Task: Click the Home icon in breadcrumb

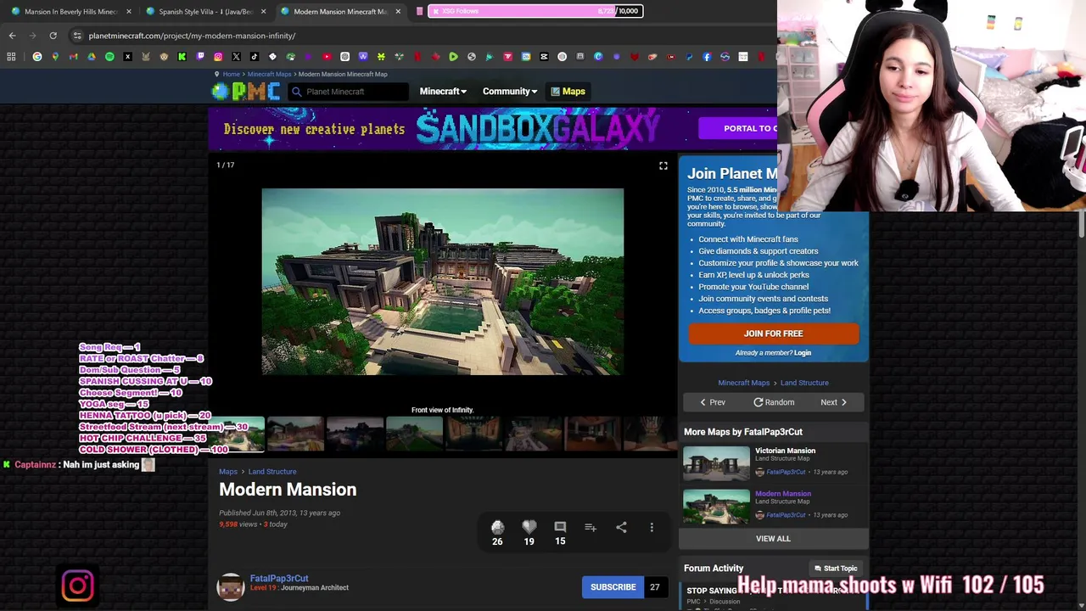Action: (216, 74)
